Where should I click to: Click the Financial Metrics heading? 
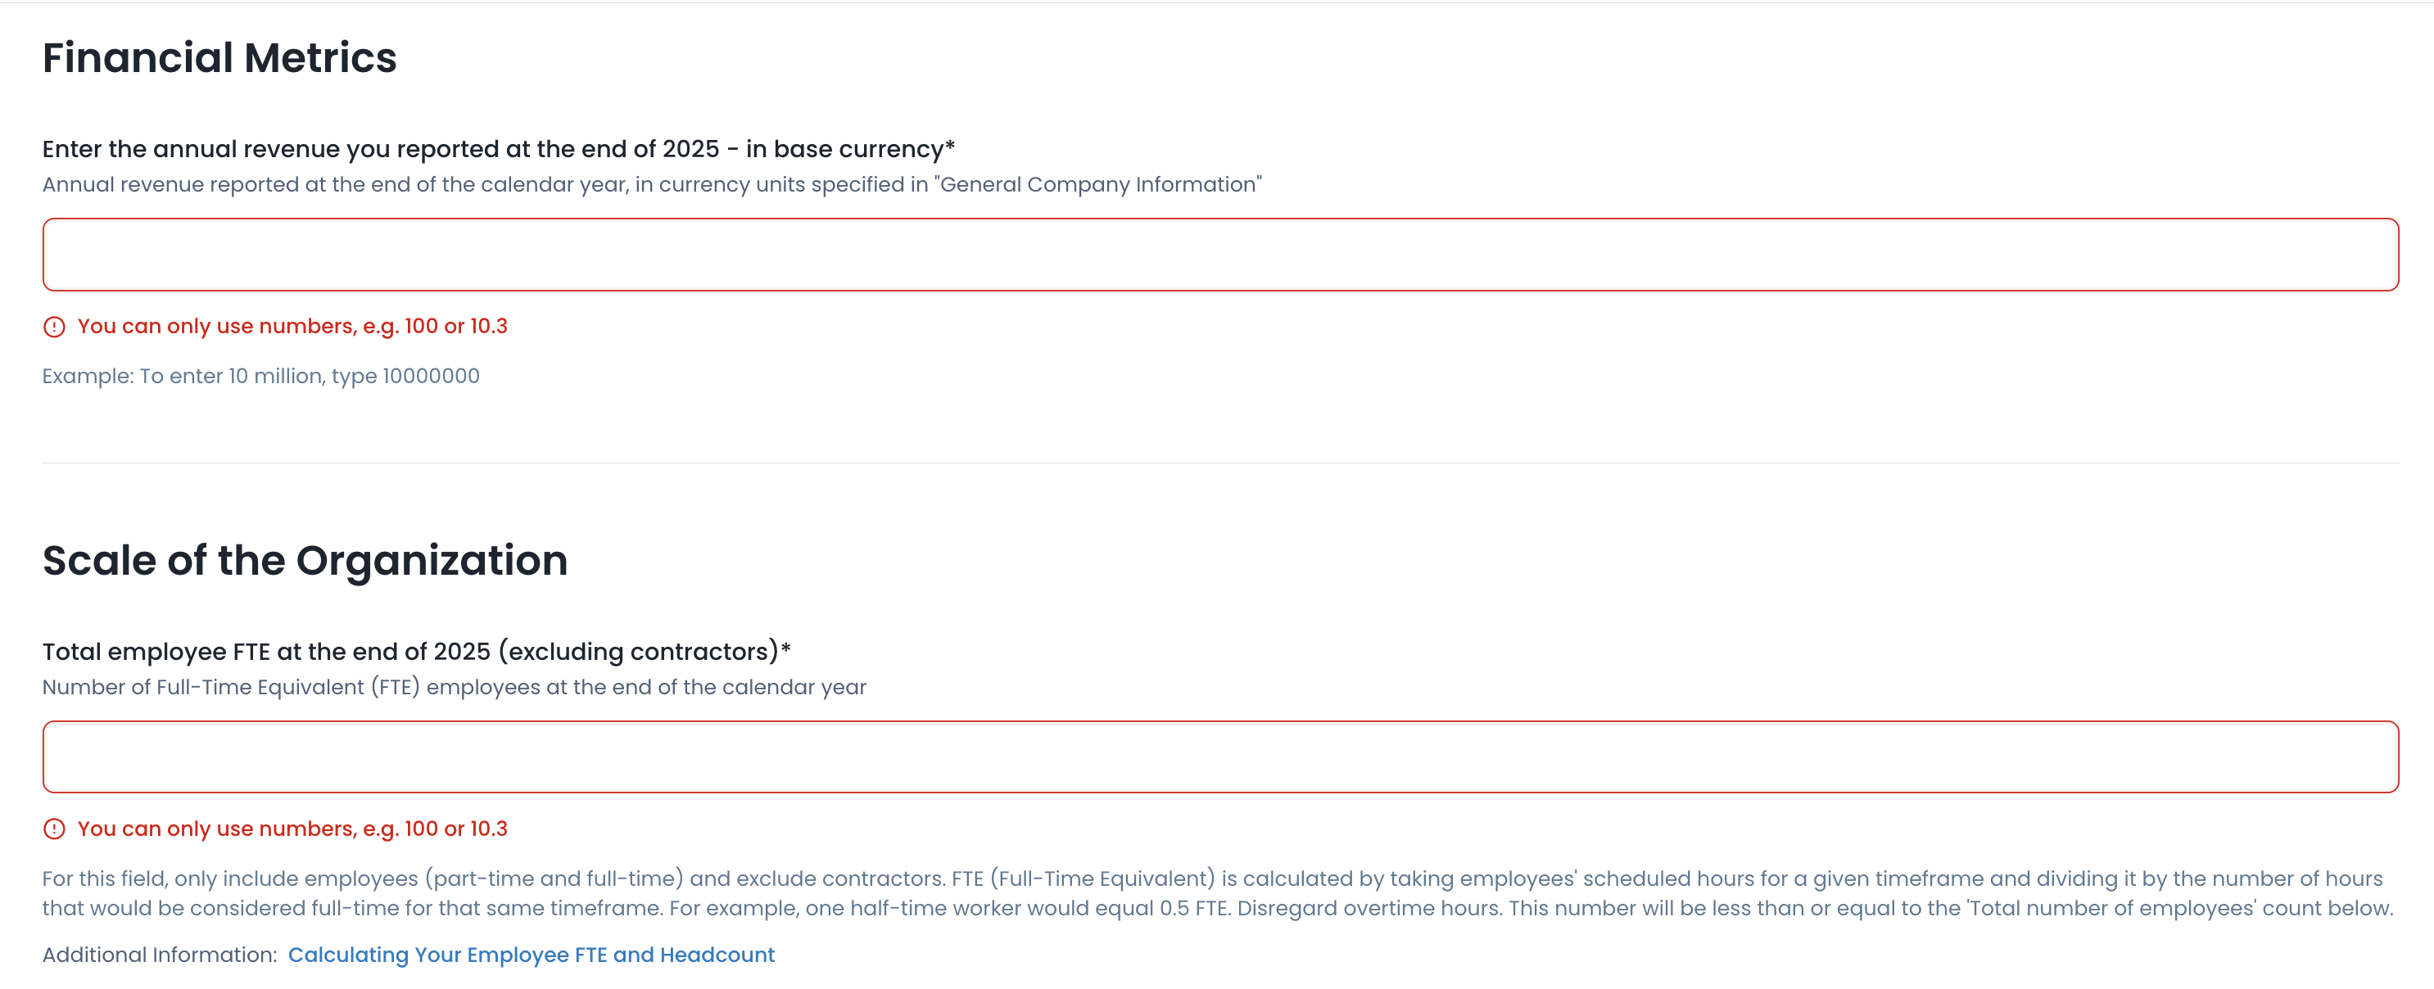click(x=219, y=57)
